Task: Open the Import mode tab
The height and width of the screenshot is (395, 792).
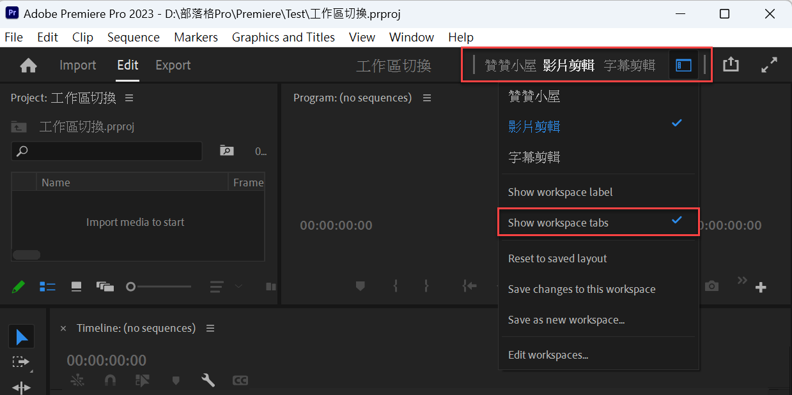Action: tap(77, 65)
